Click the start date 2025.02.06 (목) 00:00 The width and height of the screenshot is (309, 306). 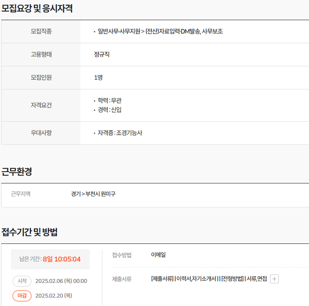tap(61, 281)
